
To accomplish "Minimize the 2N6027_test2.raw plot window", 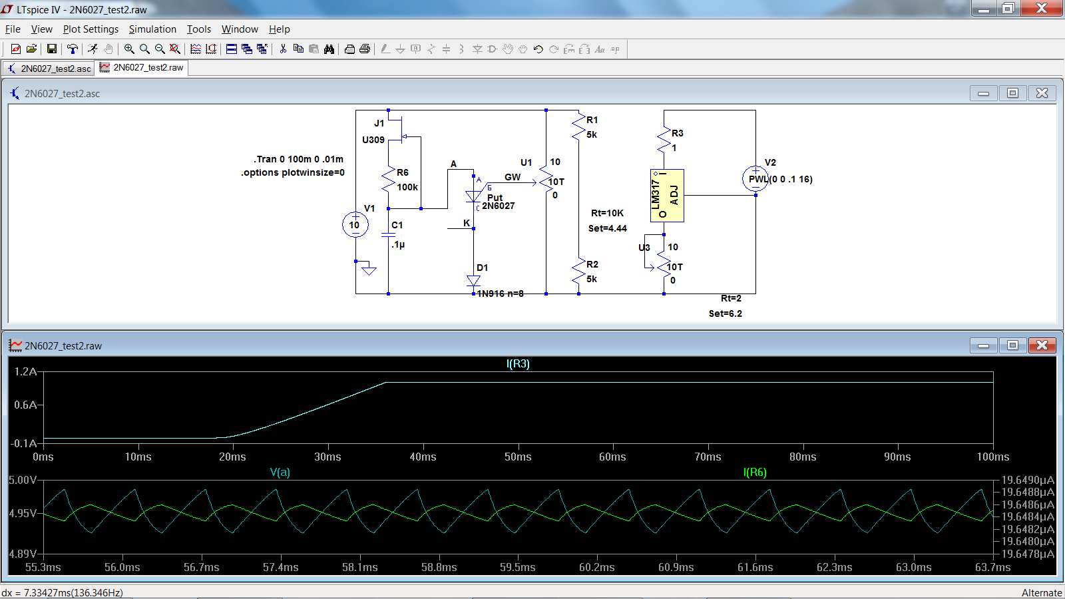I will click(984, 345).
